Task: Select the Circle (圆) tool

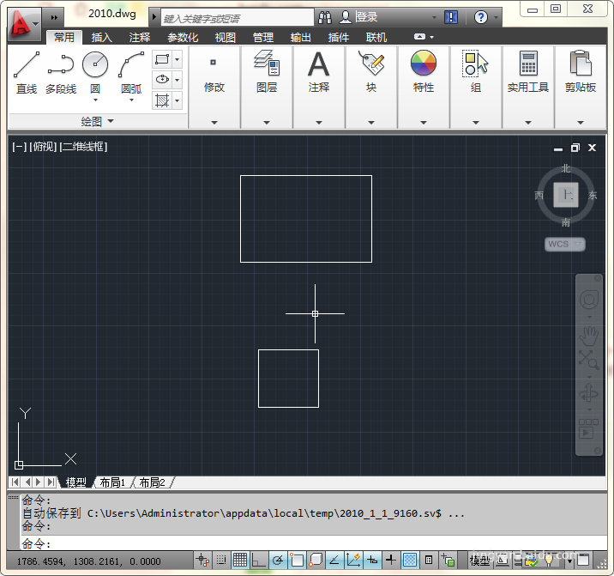Action: [95, 73]
